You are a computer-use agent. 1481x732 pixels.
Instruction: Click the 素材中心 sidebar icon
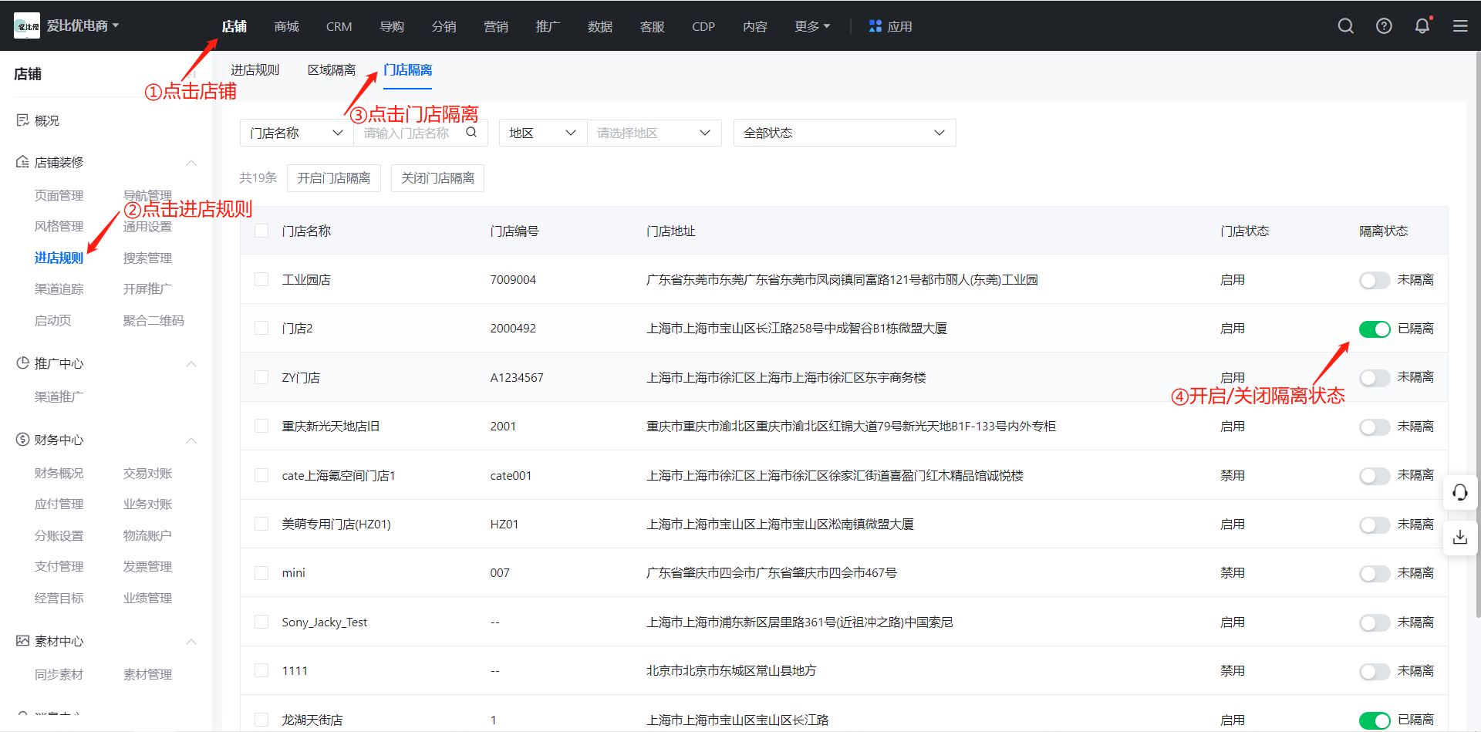coord(22,641)
